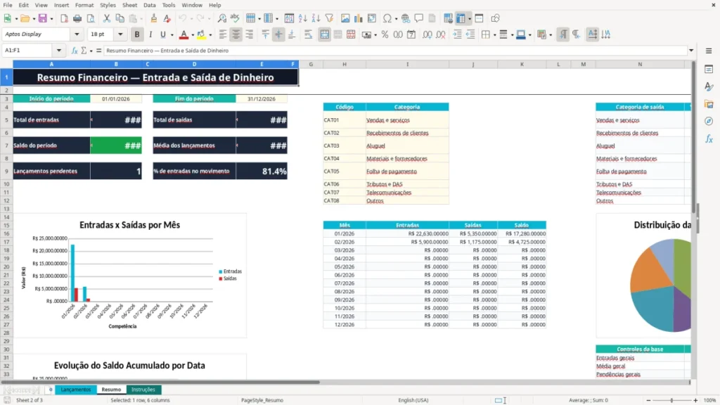
Task: Open the sidebar Gallery panel
Action: point(709,104)
